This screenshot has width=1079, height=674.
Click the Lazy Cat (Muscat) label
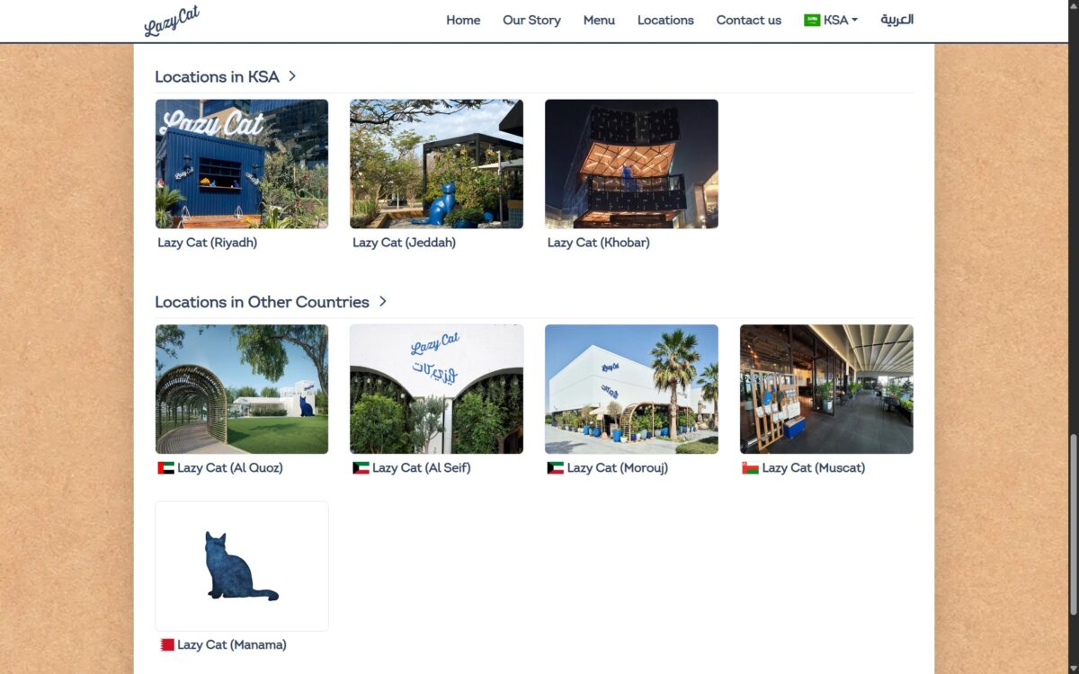click(x=814, y=468)
